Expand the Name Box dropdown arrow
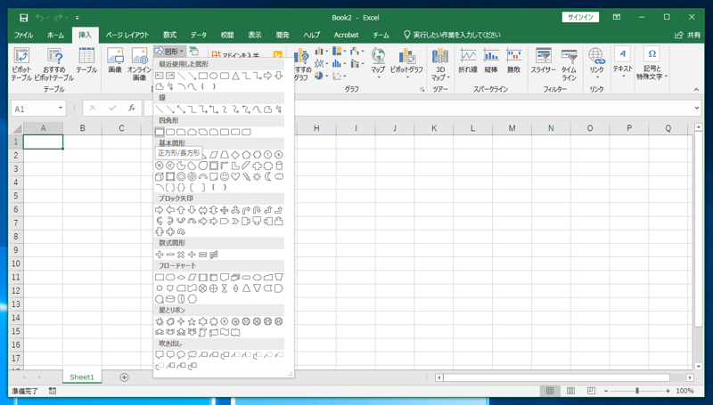Image resolution: width=713 pixels, height=405 pixels. [61, 109]
